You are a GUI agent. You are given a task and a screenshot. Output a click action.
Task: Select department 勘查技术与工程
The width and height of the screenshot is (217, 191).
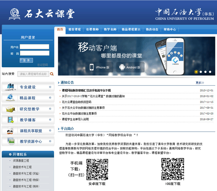point(22,167)
